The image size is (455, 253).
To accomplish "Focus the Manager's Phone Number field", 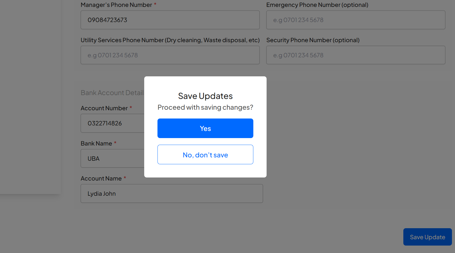I will point(170,20).
